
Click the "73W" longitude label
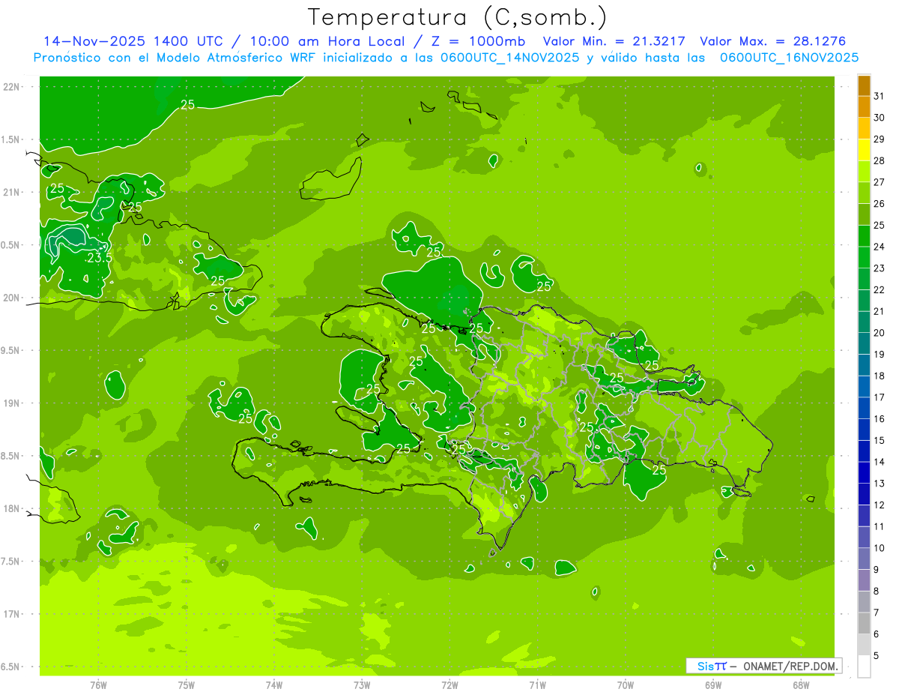(362, 685)
